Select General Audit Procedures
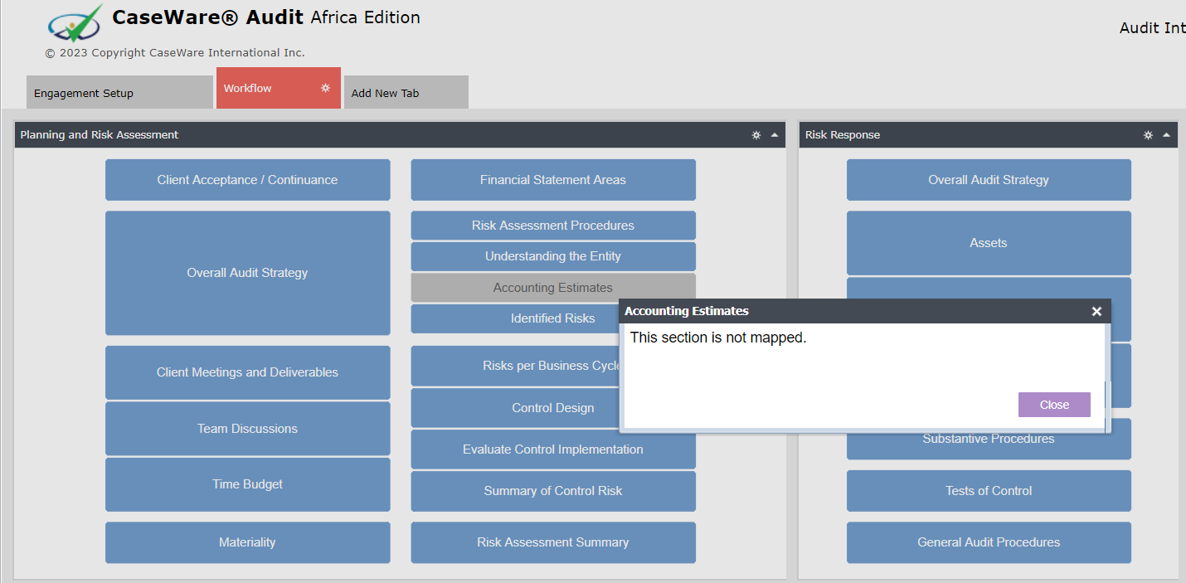This screenshot has width=1186, height=583. [x=989, y=542]
